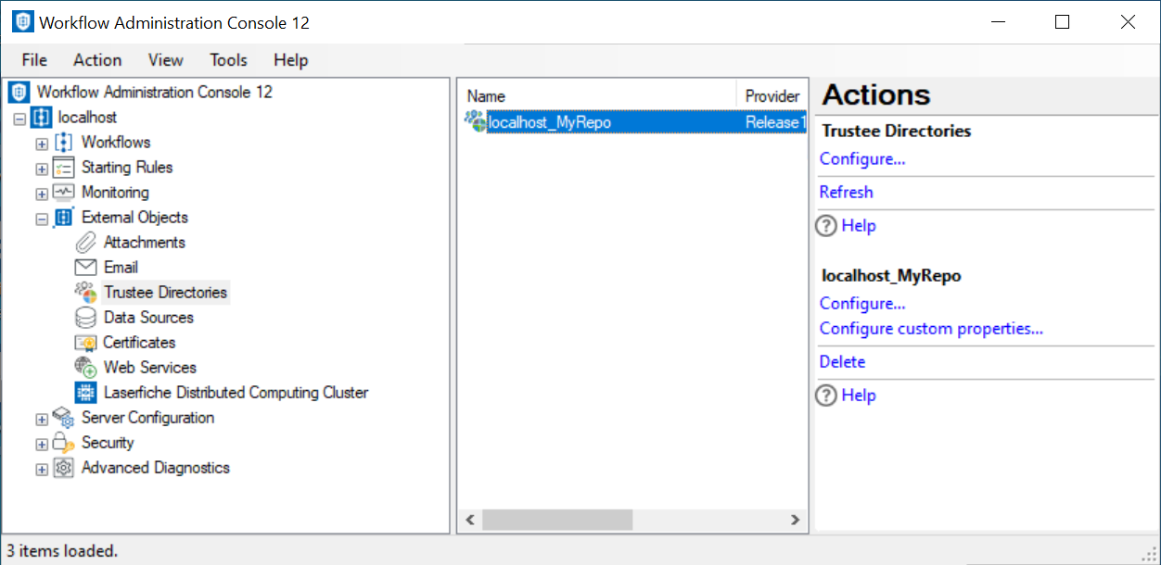The width and height of the screenshot is (1161, 565).
Task: Click the Email envelope icon
Action: 85,268
